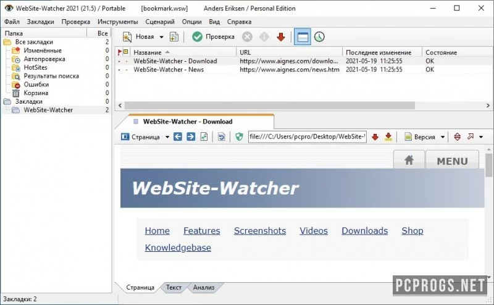Click the red diagonal arrow icon
This screenshot has height=305, width=494.
point(471,136)
